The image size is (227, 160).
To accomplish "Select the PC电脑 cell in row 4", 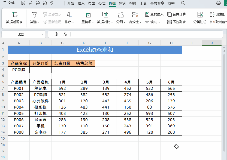I will coord(19,70).
